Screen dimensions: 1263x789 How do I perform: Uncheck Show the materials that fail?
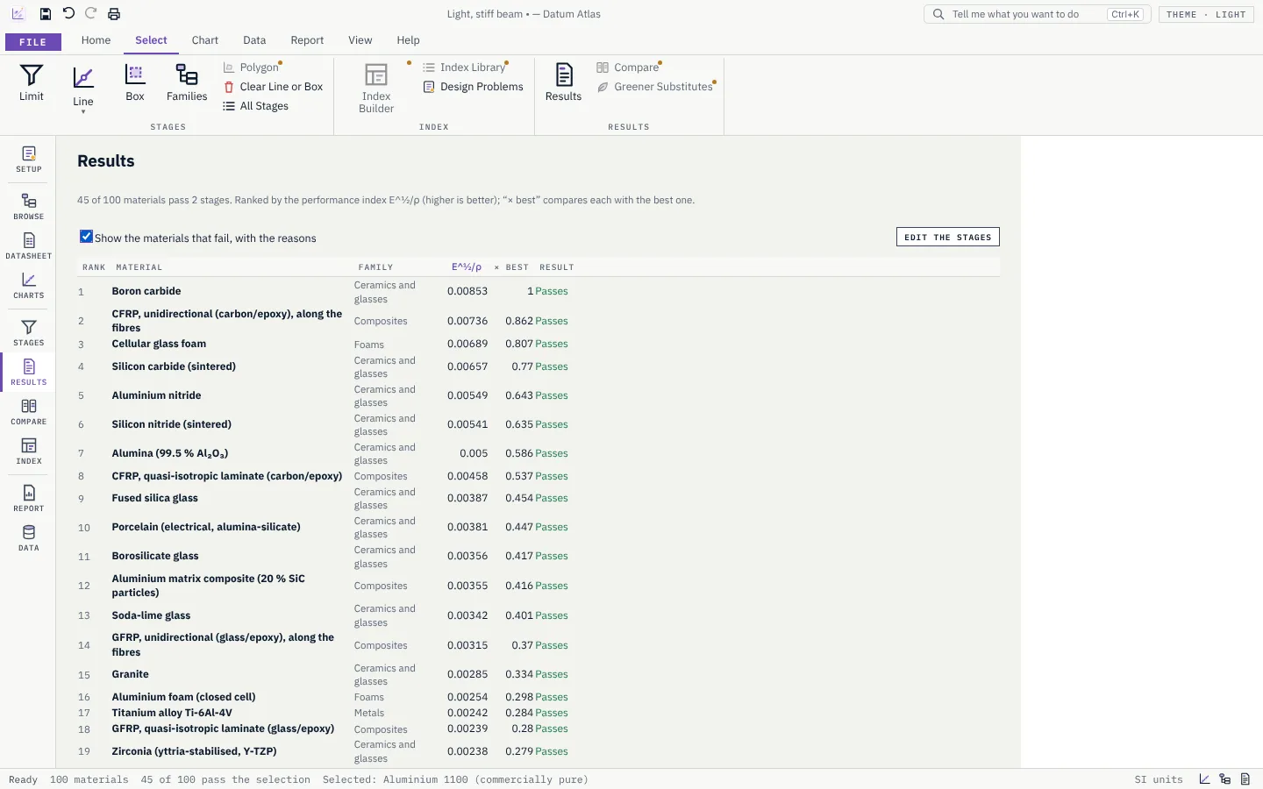[87, 237]
